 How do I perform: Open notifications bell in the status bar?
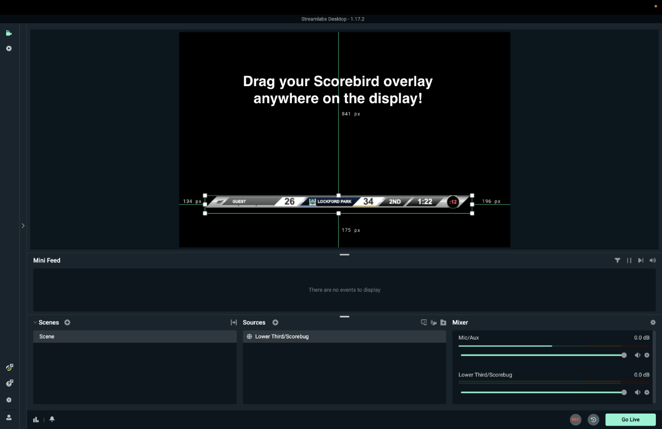52,420
